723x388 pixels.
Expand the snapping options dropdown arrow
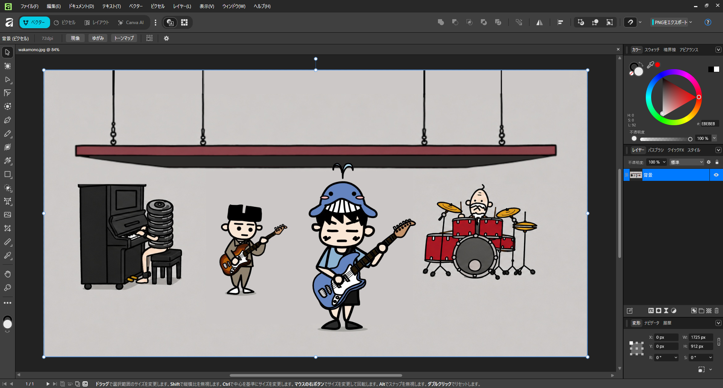pyautogui.click(x=640, y=22)
